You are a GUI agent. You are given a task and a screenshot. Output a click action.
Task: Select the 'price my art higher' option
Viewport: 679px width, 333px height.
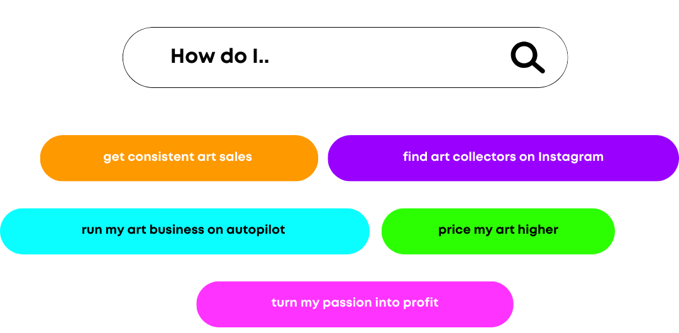[498, 231]
